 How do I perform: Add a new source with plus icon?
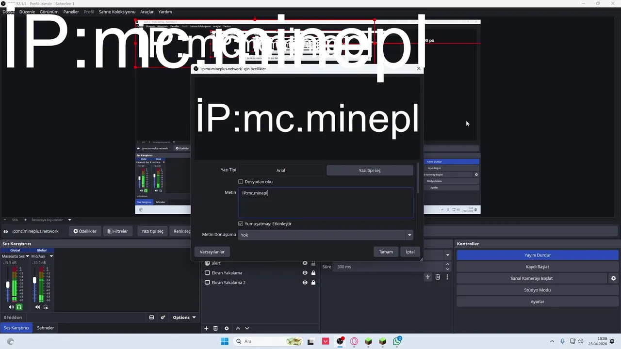tap(206, 328)
